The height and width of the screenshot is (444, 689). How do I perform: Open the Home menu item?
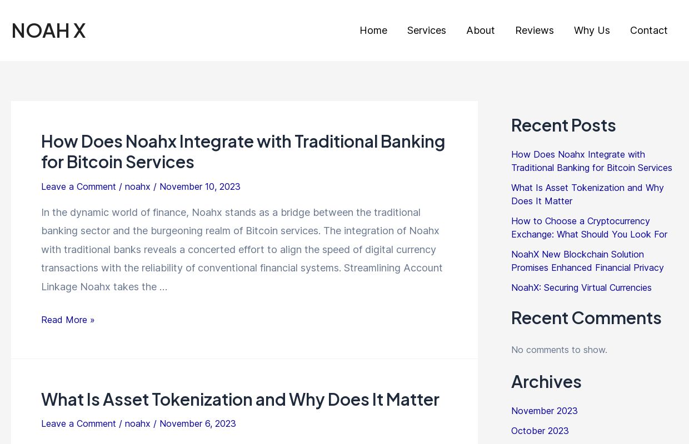pyautogui.click(x=373, y=31)
